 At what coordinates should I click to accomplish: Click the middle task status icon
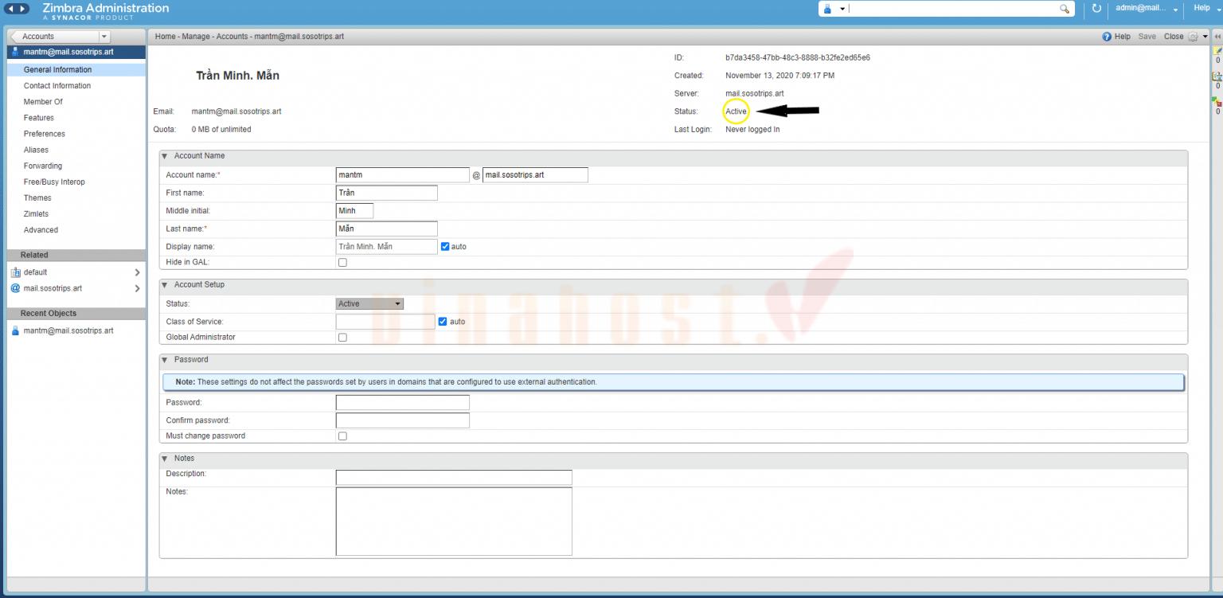coord(1217,76)
